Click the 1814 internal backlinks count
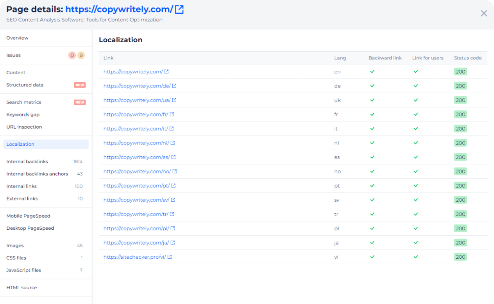 pos(78,161)
